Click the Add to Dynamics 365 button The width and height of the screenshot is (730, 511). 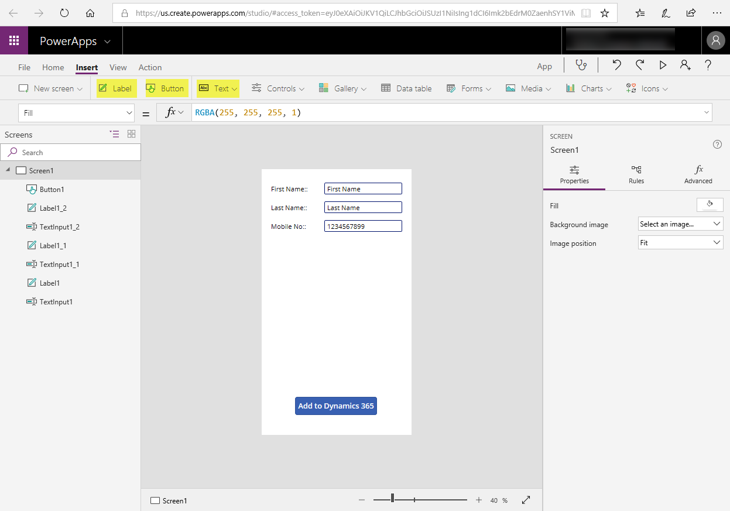tap(336, 406)
